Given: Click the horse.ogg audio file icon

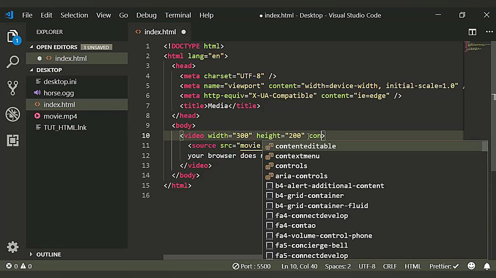Looking at the screenshot, I should coord(37,93).
